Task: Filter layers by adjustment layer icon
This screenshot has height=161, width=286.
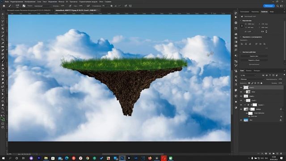Action: click(x=267, y=75)
